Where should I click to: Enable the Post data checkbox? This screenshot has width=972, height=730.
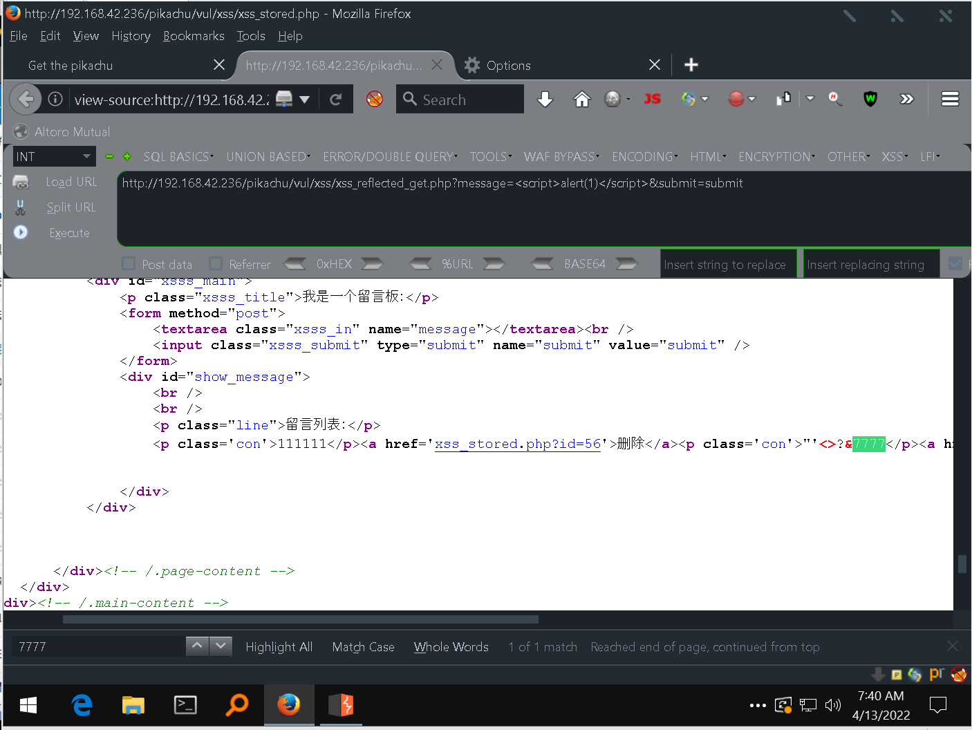click(128, 263)
